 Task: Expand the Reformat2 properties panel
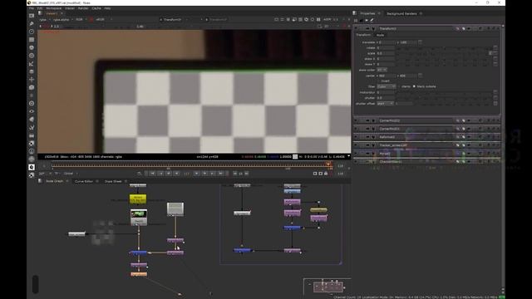(357, 137)
